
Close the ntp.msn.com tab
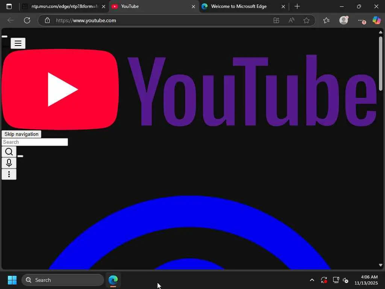104,7
